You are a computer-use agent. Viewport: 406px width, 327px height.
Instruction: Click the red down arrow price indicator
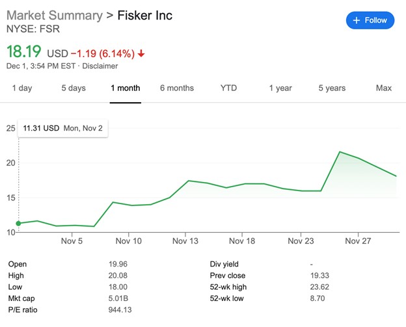141,53
